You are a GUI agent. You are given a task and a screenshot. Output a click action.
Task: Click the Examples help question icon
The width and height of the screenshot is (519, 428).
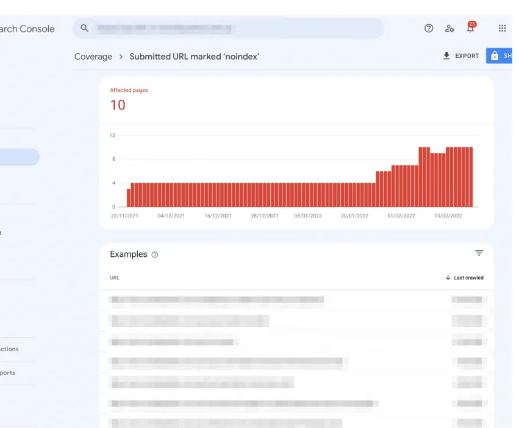[x=154, y=254]
